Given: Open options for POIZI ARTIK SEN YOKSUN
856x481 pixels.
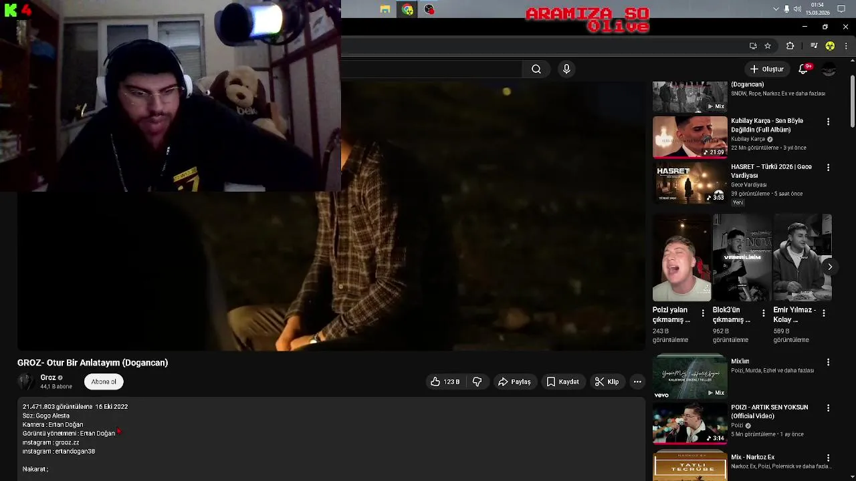Looking at the screenshot, I should (828, 408).
